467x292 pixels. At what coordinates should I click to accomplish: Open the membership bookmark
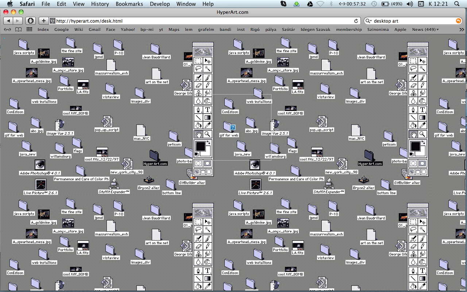(349, 30)
